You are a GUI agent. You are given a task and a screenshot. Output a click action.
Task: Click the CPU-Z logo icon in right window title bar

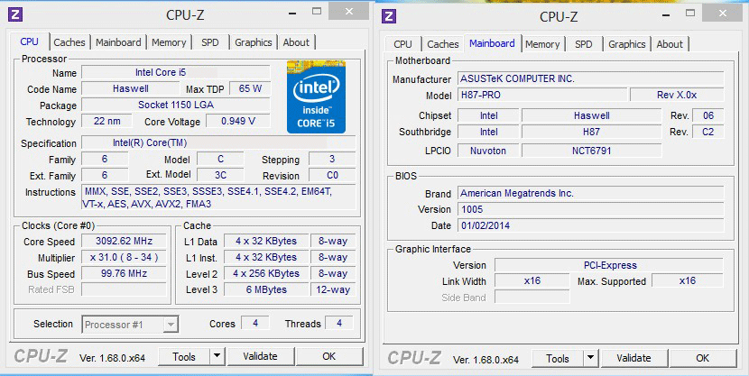(389, 16)
